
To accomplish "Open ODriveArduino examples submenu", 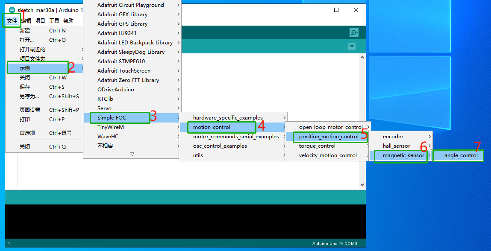I will (132, 90).
